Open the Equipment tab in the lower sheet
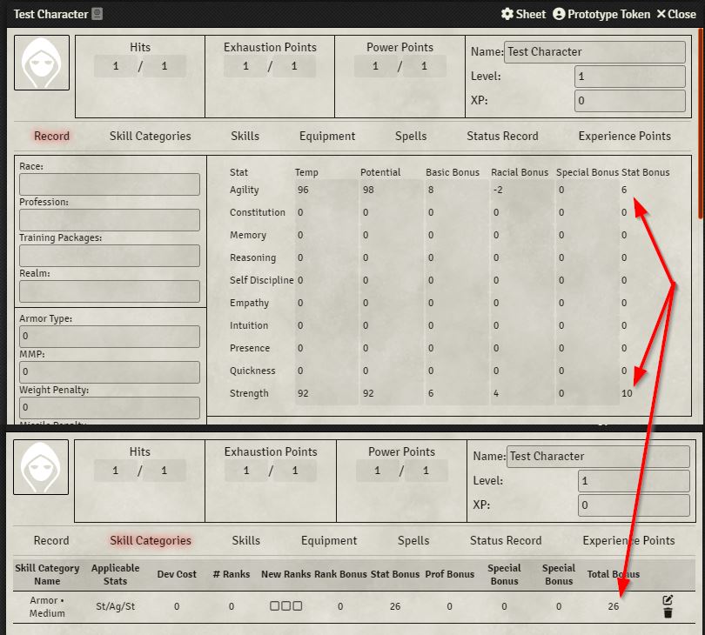Screen dimensions: 705x635 pos(329,540)
